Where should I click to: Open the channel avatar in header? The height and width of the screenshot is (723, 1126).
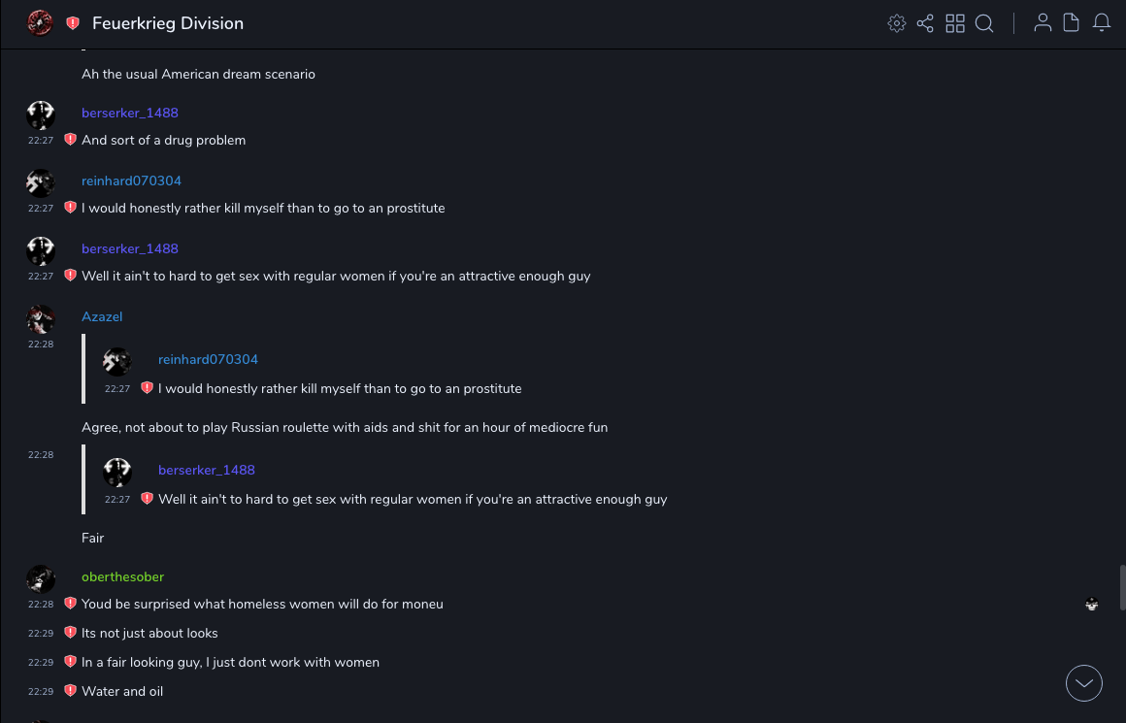point(40,23)
